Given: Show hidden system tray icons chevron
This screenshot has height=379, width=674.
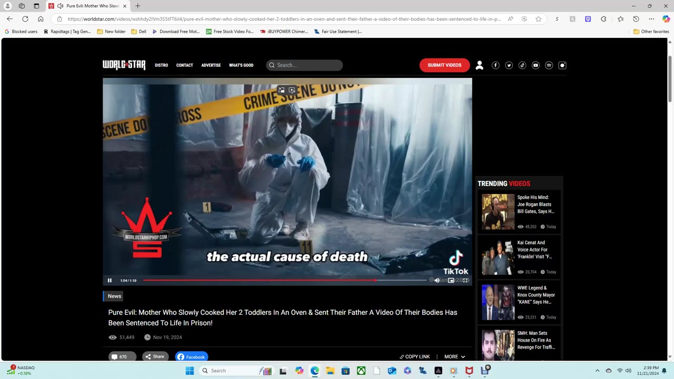Looking at the screenshot, I should click(x=597, y=371).
